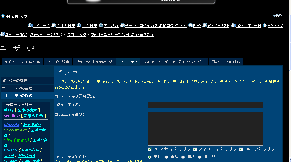This screenshot has height=162, width=291.
Task: Toggle URL をパースする checkbox
Action: [241, 149]
